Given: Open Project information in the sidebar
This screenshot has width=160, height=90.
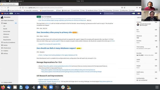Looking at the screenshot, I should click(8, 20).
